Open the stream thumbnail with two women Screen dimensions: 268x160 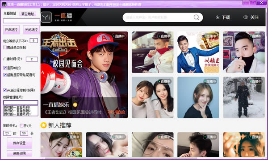152,97
